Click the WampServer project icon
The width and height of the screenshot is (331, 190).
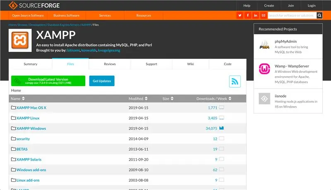point(264,69)
